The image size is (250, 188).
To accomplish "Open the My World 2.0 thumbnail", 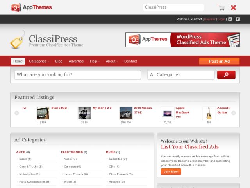I will tap(84, 113).
